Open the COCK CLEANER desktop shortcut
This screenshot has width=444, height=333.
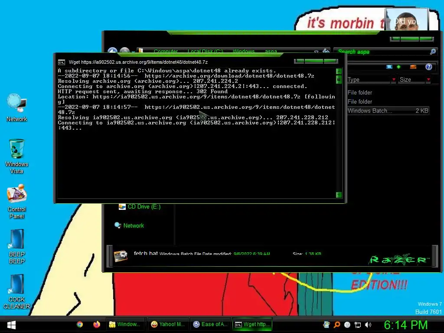pos(17,292)
